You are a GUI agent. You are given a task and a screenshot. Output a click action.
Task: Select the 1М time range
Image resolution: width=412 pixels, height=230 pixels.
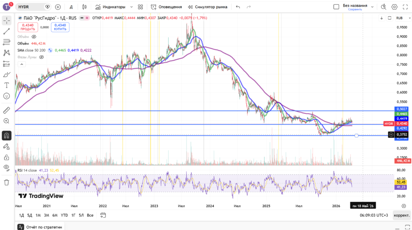point(38,215)
